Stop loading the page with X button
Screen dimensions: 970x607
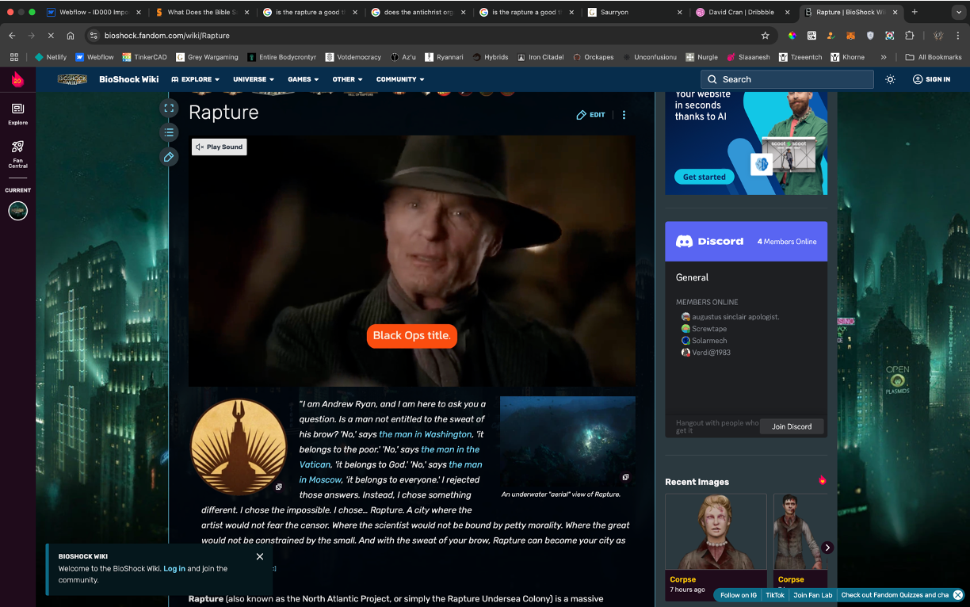click(52, 36)
